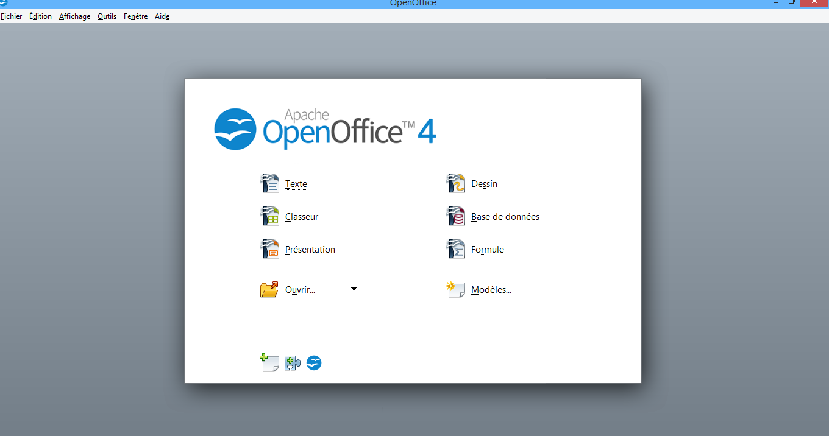Click the Texte document icon
The width and height of the screenshot is (829, 436).
pyautogui.click(x=269, y=183)
